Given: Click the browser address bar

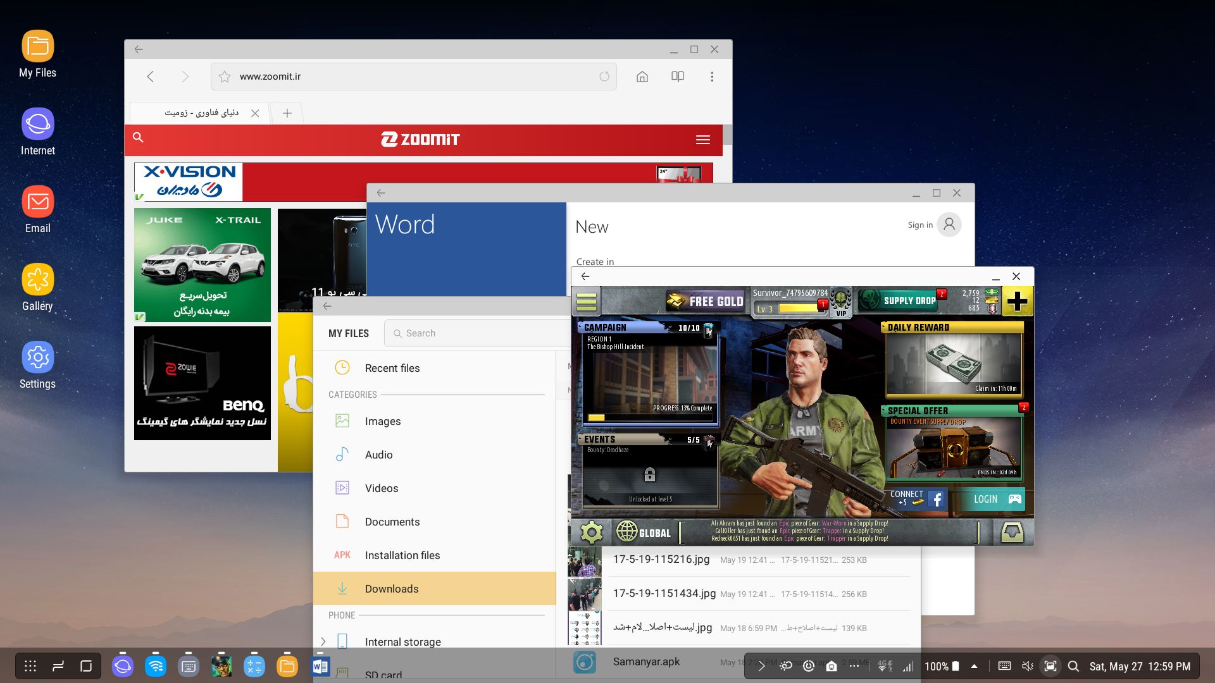Looking at the screenshot, I should click(414, 77).
